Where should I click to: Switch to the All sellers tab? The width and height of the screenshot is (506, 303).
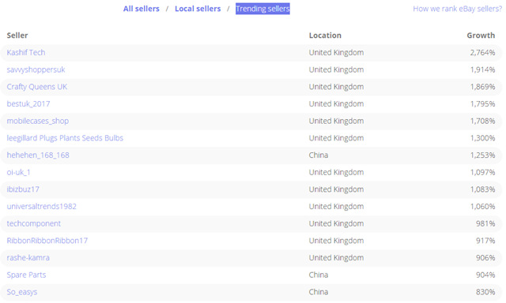click(142, 9)
